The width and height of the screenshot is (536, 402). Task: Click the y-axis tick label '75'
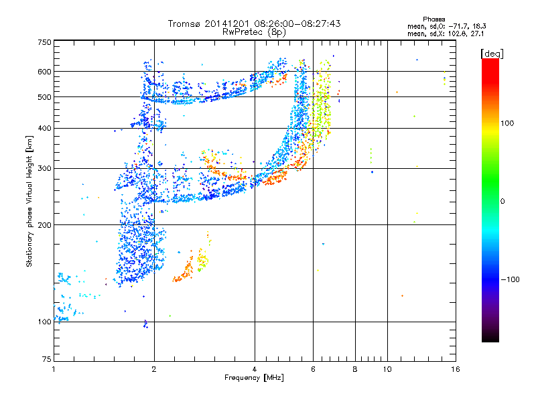click(x=47, y=359)
